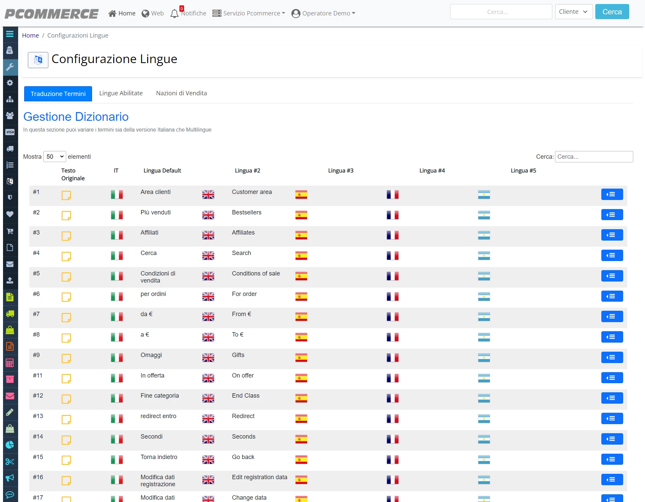
Task: Switch to the Lingue Abilitate tab
Action: pos(121,93)
